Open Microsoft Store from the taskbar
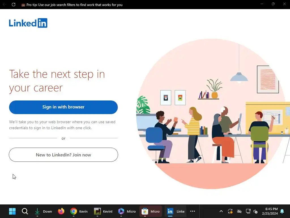The width and height of the screenshot is (290, 218). tap(151, 211)
